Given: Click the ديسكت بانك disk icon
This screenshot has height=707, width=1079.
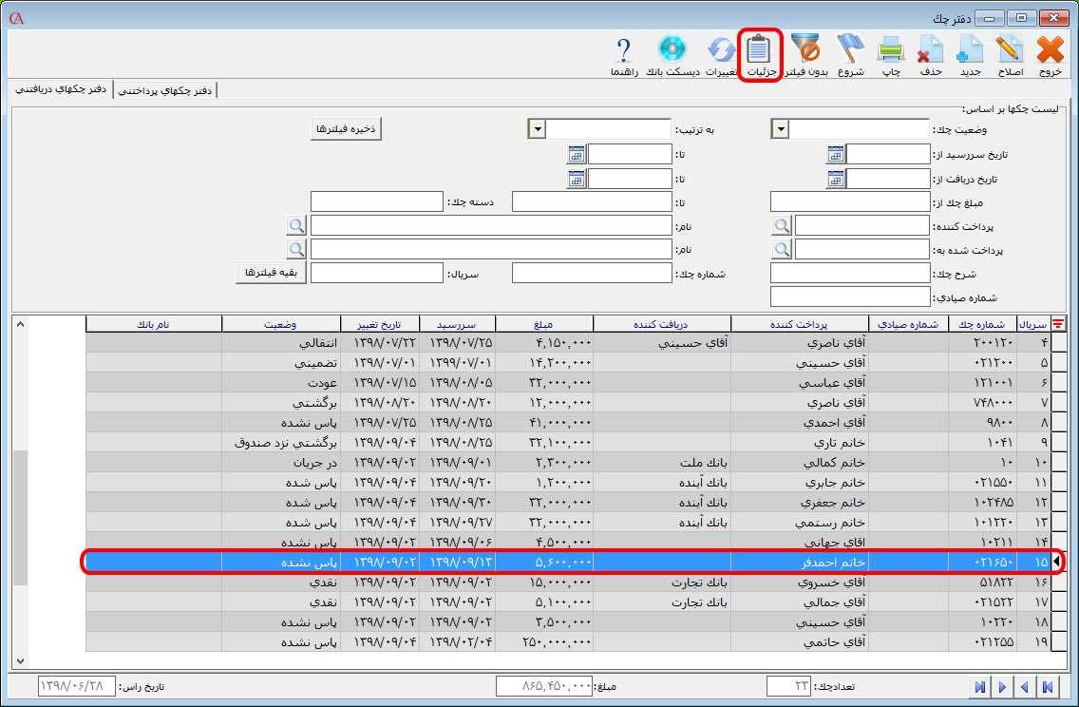Looking at the screenshot, I should coord(672,48).
